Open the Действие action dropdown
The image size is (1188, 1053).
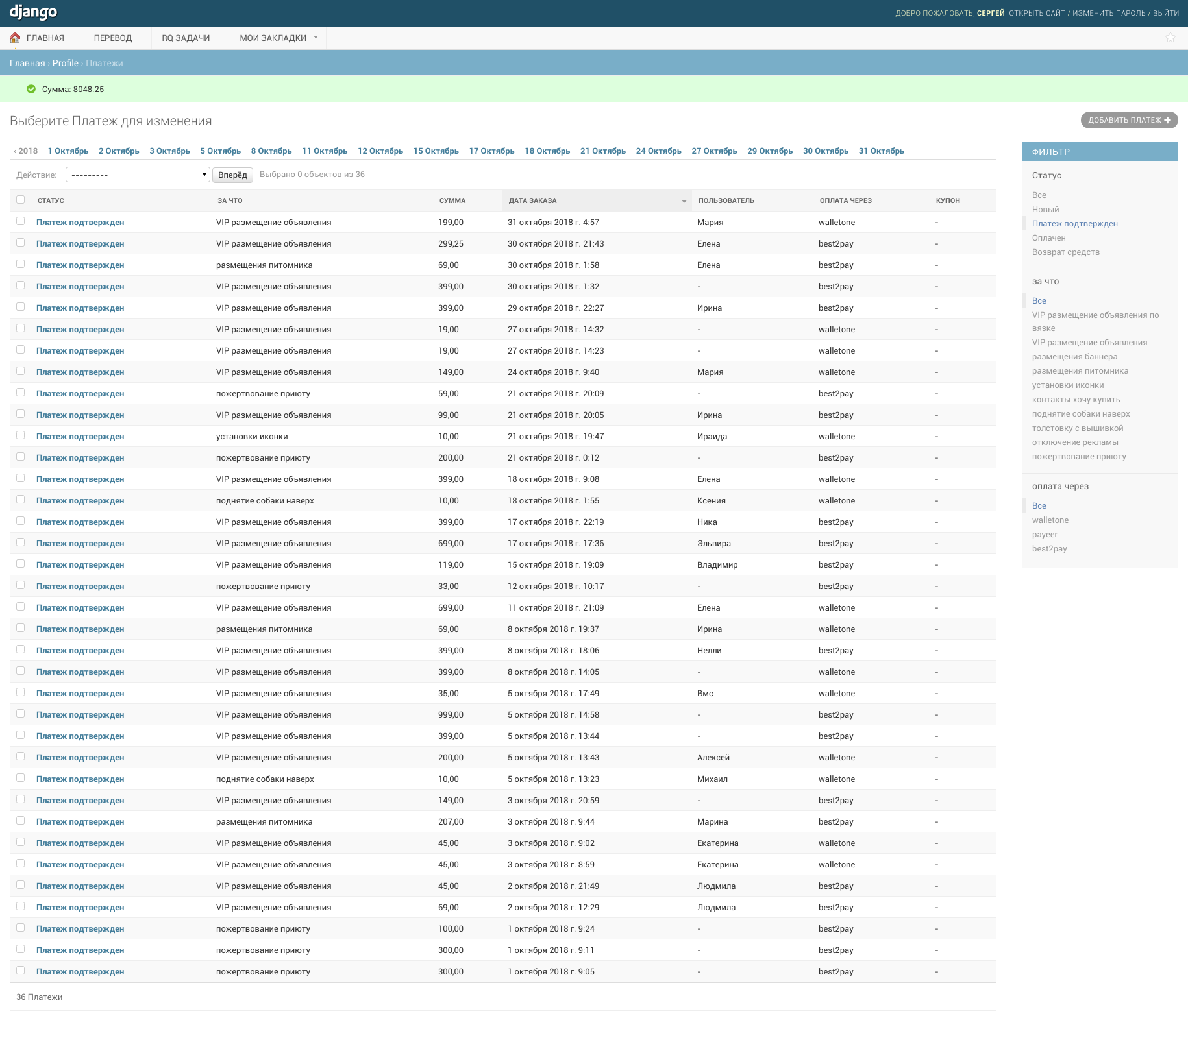click(x=138, y=175)
